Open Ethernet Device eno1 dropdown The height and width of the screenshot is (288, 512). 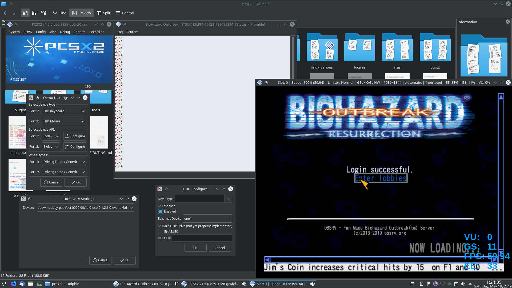207,219
